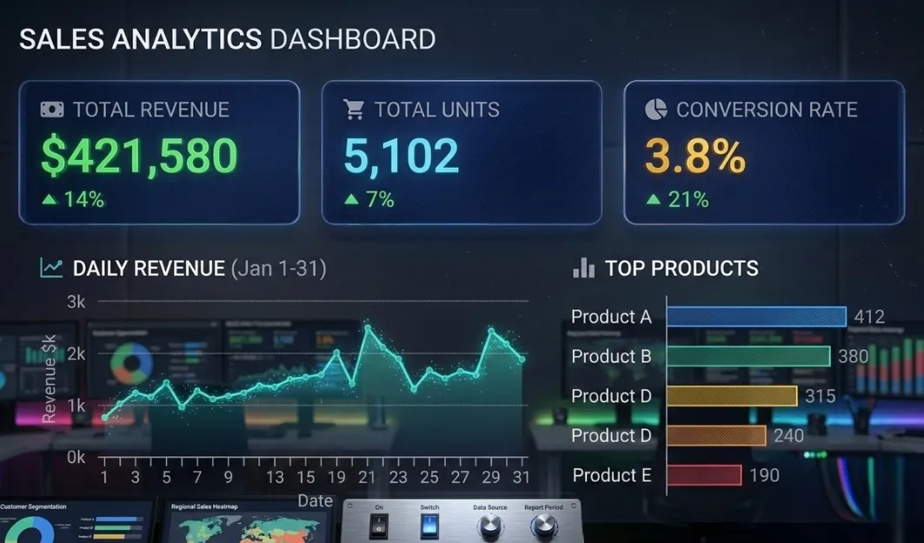This screenshot has width=924, height=543.
Task: Click the Product B label
Action: [x=611, y=356]
